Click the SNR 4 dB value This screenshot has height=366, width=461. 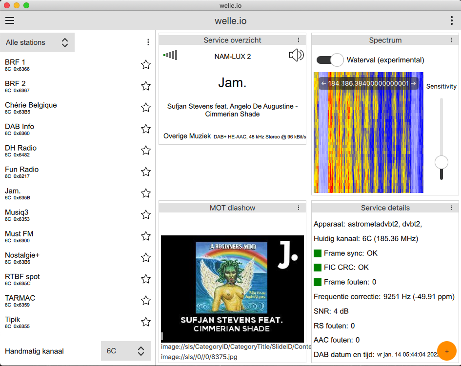click(331, 311)
